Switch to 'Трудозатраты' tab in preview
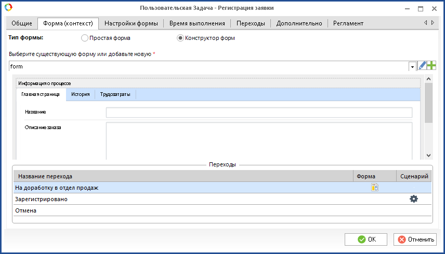The image size is (445, 254). (115, 94)
